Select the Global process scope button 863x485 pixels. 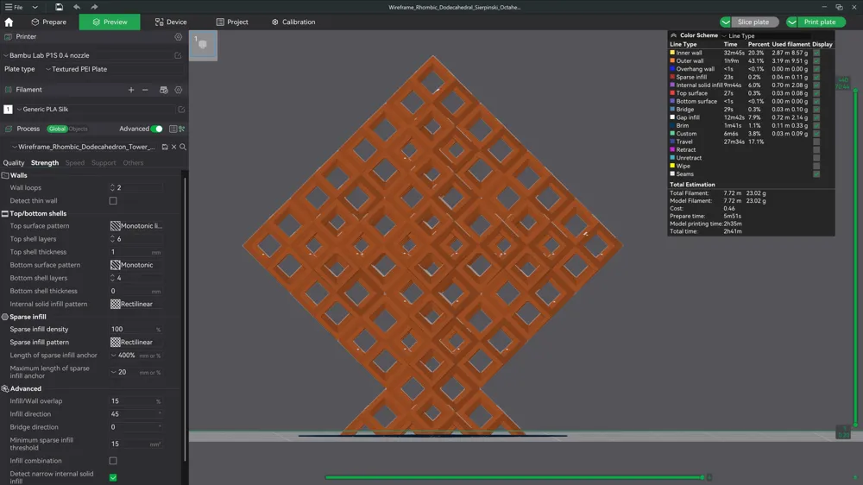(x=57, y=129)
